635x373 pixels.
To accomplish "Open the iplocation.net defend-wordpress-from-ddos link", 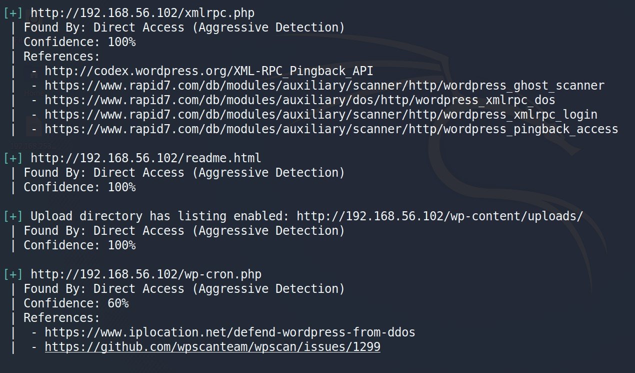I will pos(230,332).
